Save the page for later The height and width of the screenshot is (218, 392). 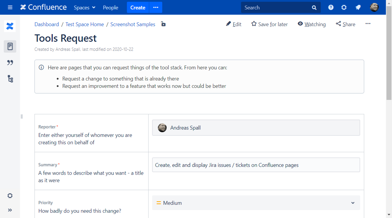click(x=270, y=24)
